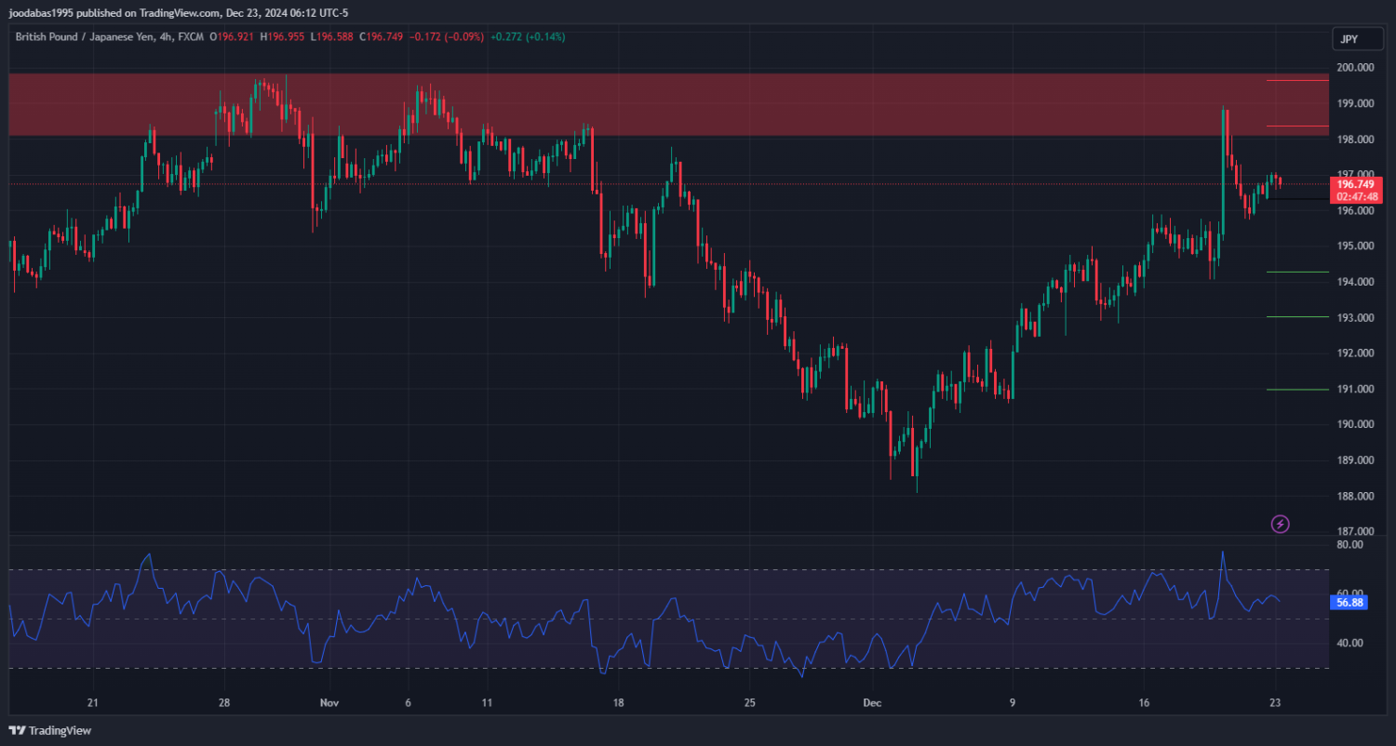Click the 198.000 price axis label
The image size is (1396, 746).
(x=1356, y=140)
